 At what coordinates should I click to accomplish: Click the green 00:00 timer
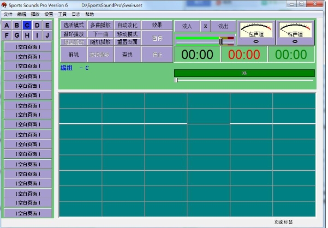point(291,55)
